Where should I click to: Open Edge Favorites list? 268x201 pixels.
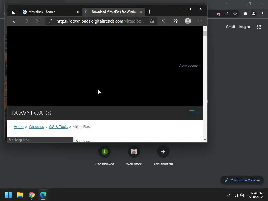coord(164,21)
